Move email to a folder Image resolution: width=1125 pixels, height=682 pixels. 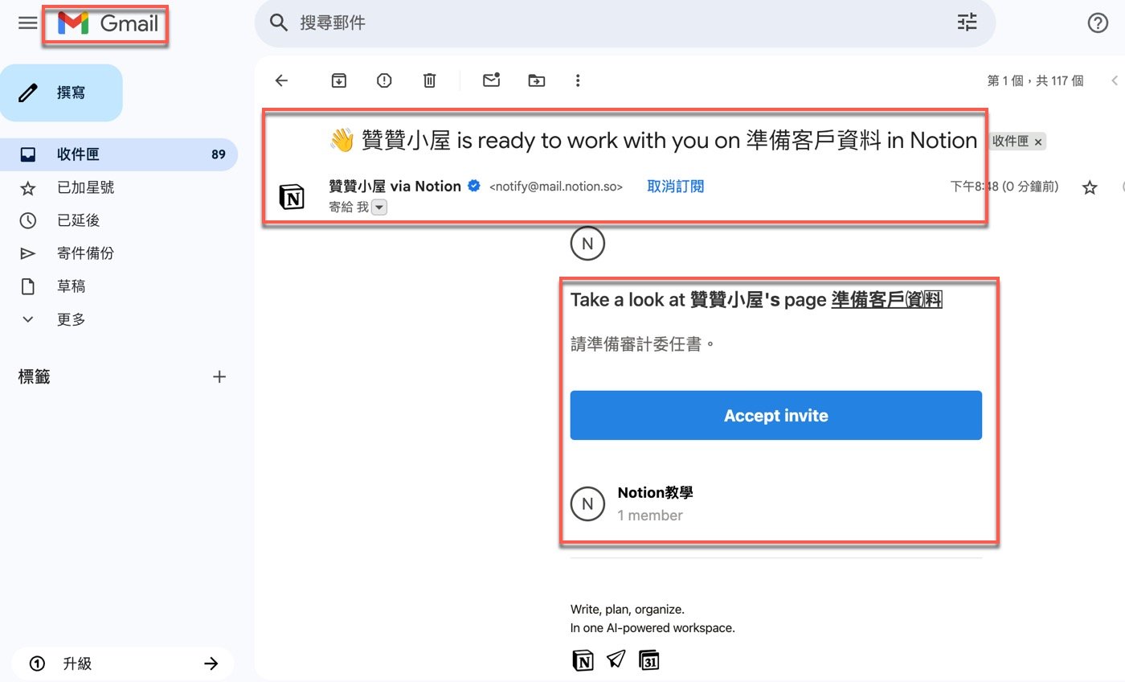pyautogui.click(x=536, y=80)
